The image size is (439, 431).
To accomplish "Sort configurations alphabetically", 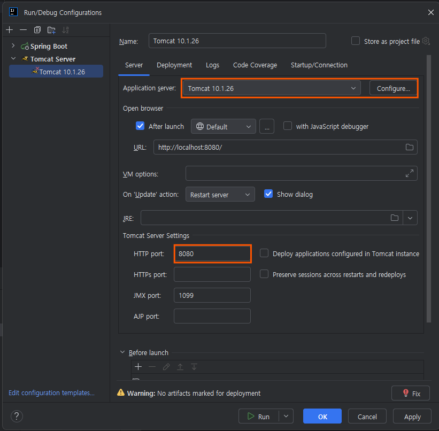I will 65,30.
